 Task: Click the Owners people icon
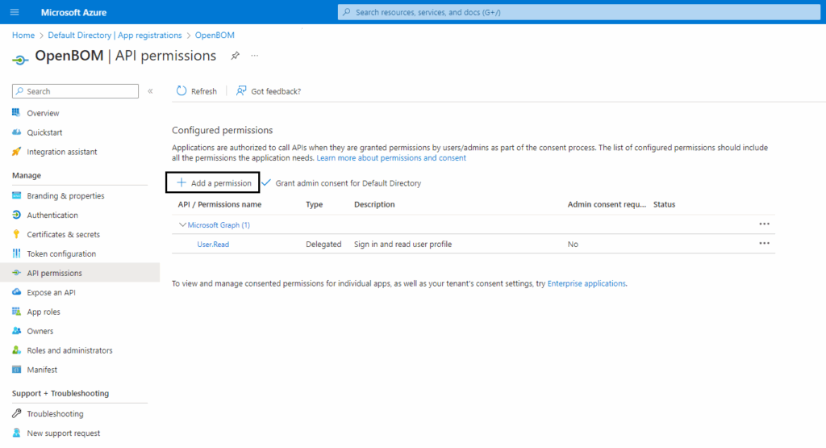16,331
